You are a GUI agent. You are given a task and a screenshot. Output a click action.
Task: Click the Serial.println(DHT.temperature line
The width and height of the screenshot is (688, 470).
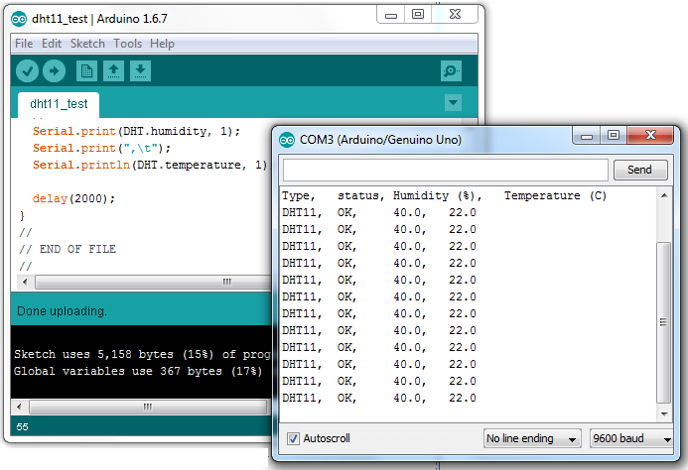(150, 165)
